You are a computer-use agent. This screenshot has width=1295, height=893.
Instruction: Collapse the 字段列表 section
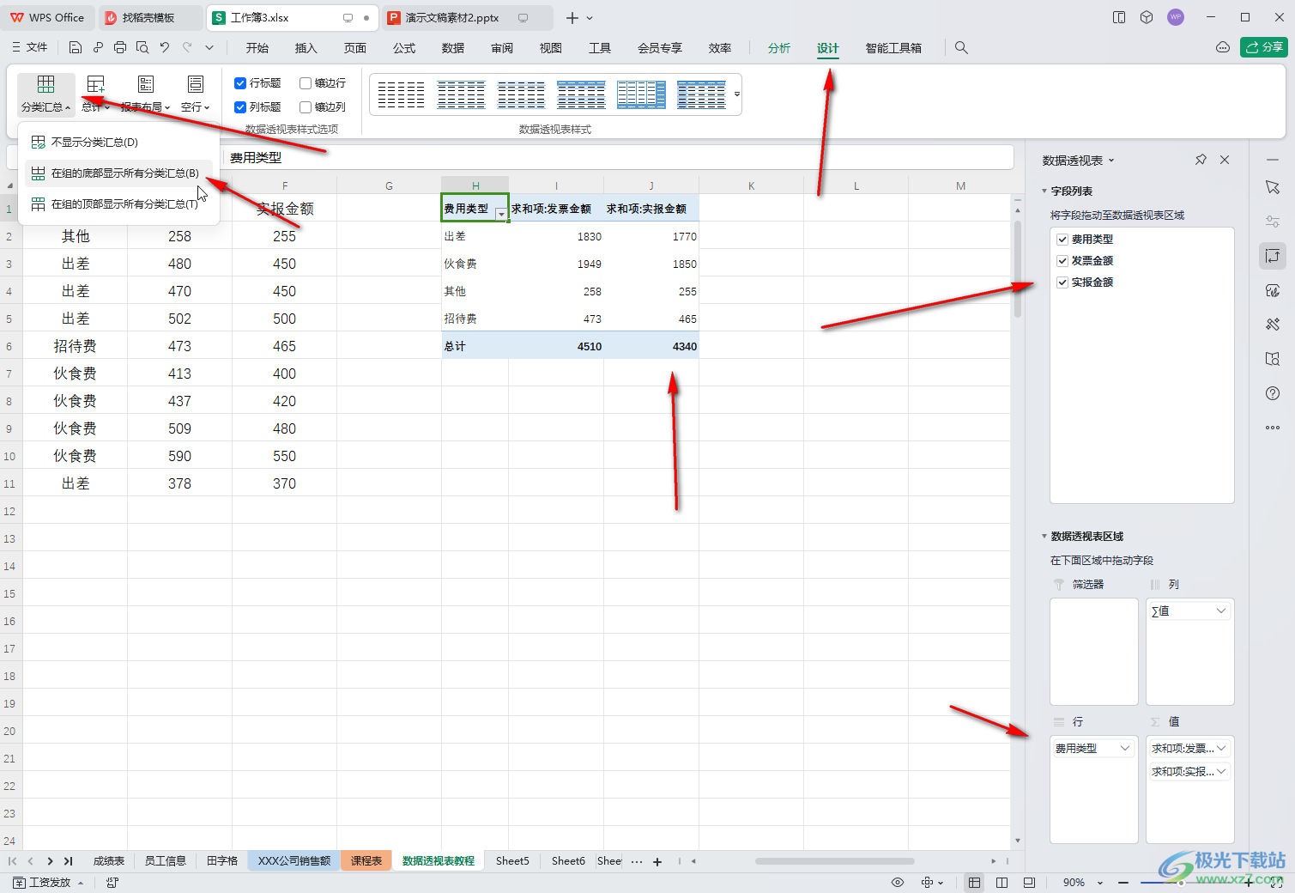1044,191
